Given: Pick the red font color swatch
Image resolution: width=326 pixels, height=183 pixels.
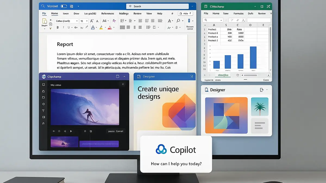Looking at the screenshot, I should pyautogui.click(x=109, y=27).
